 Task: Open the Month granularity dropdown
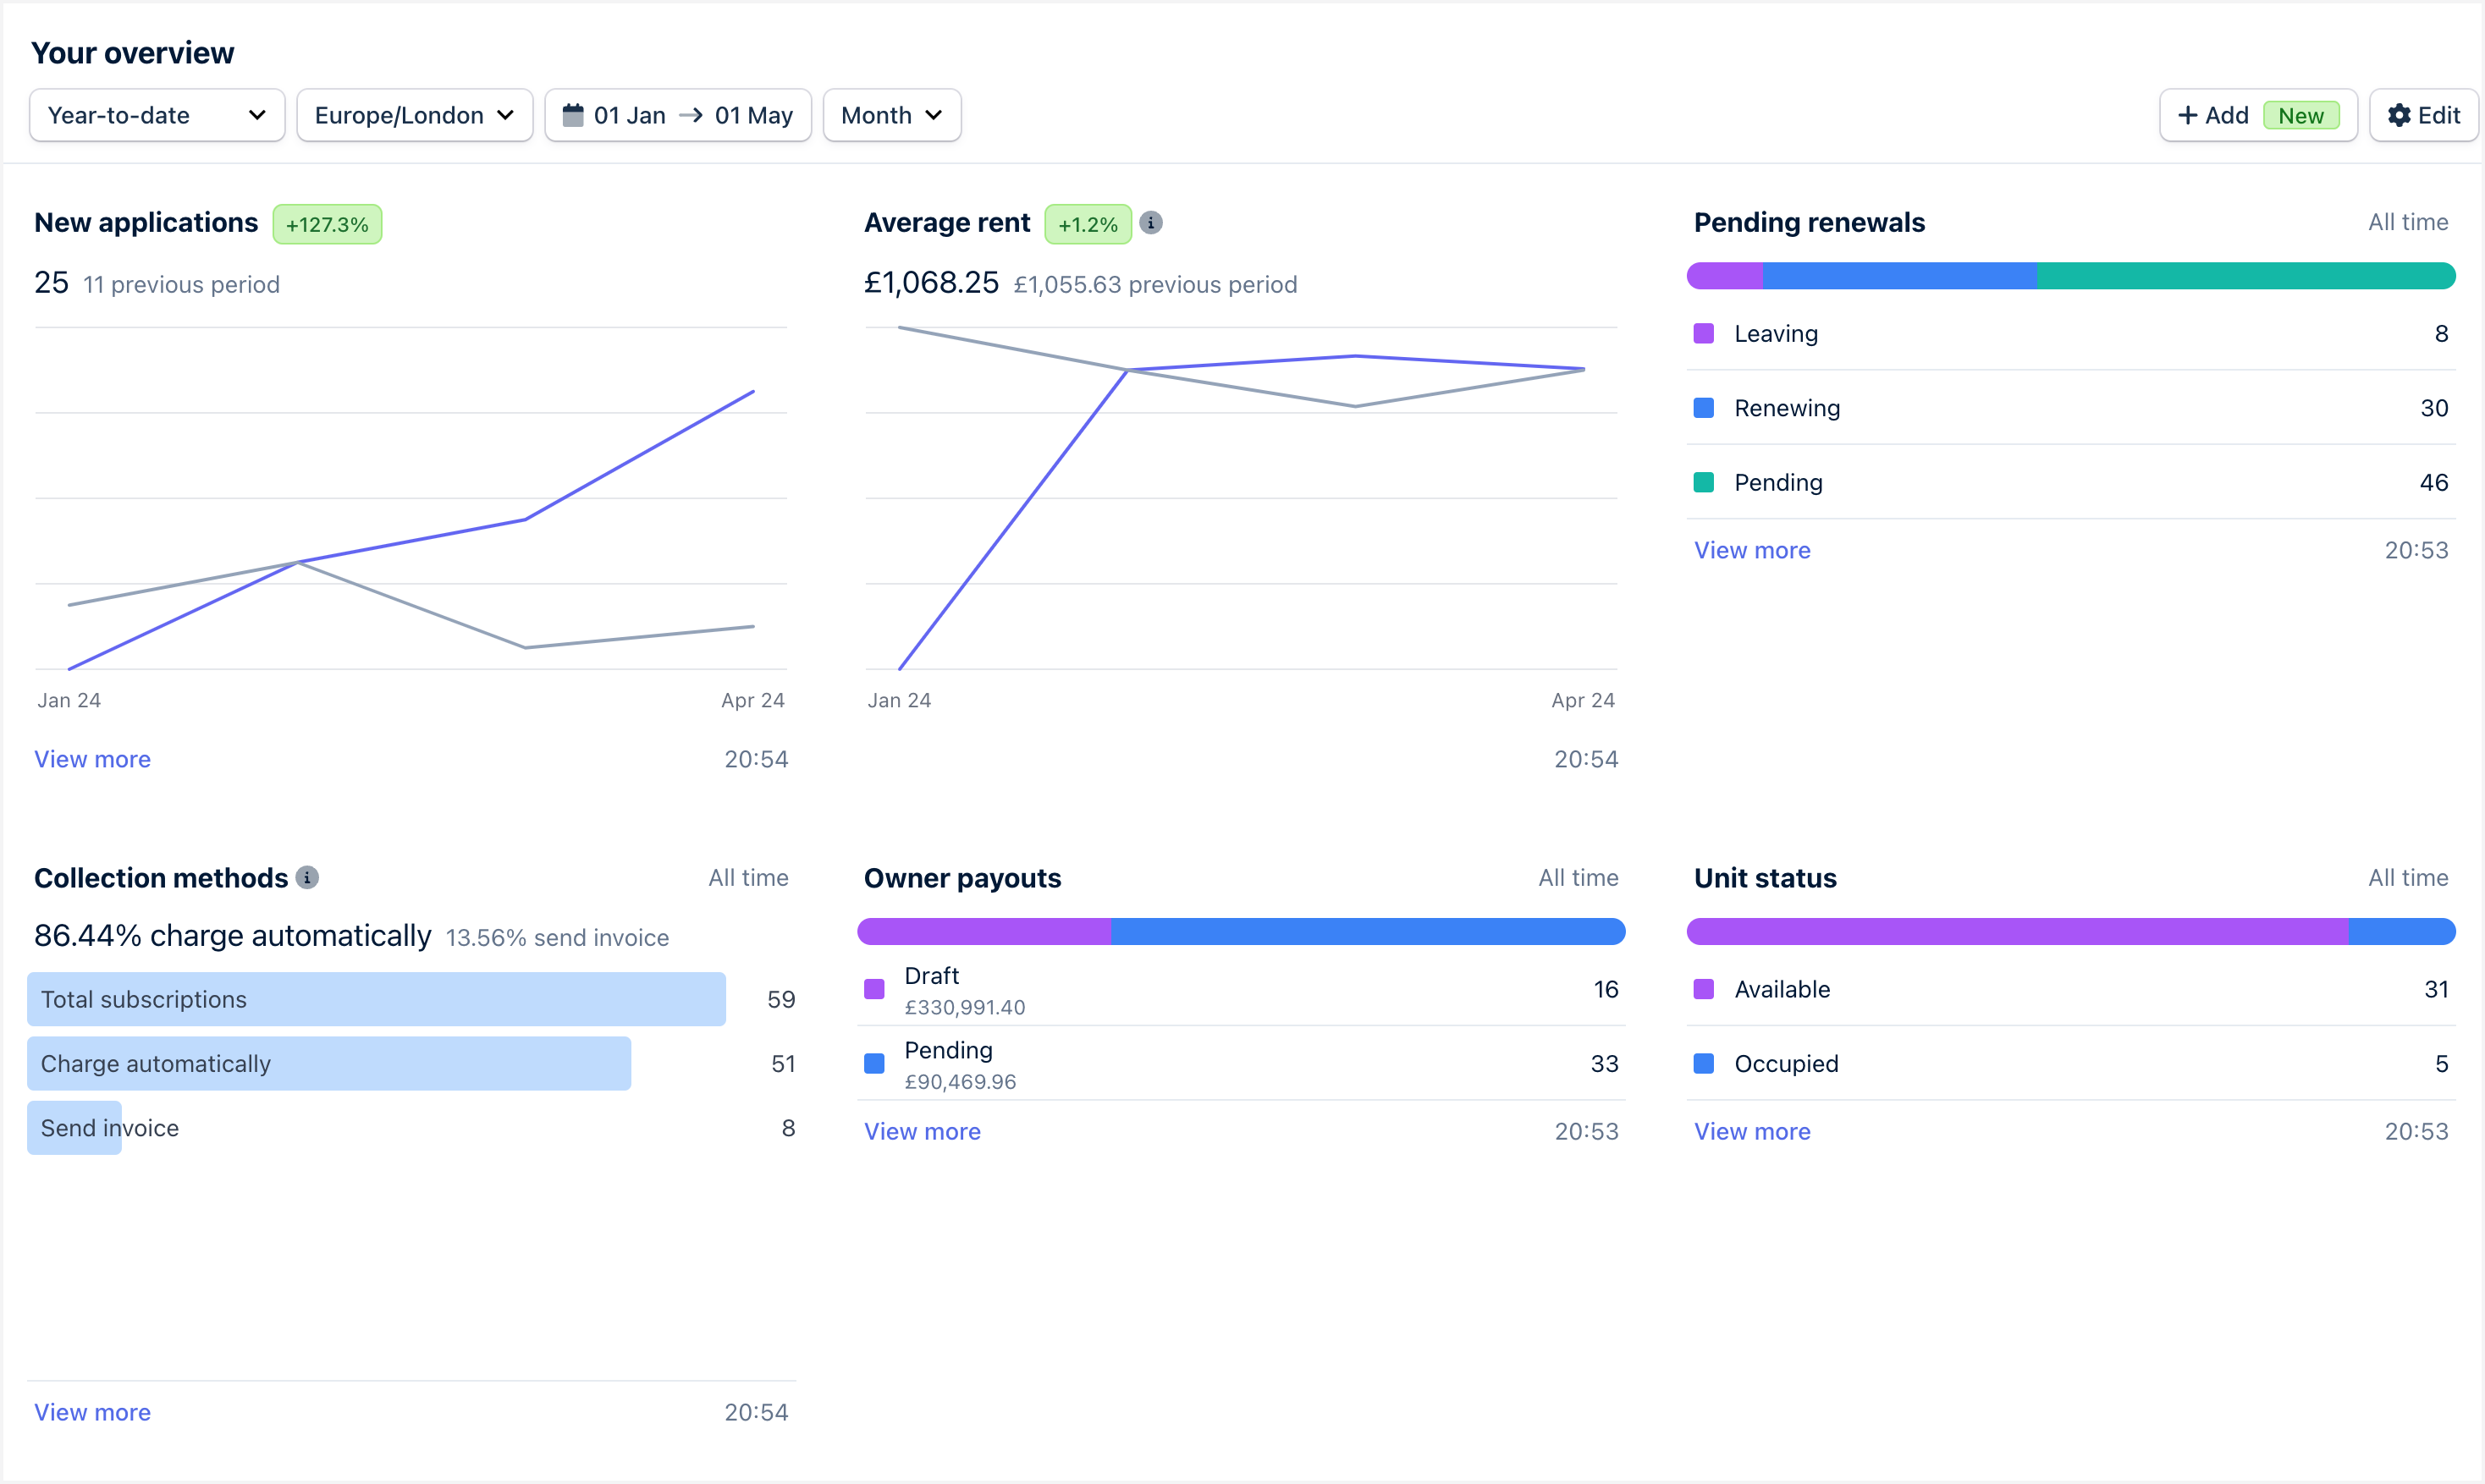[x=890, y=114]
